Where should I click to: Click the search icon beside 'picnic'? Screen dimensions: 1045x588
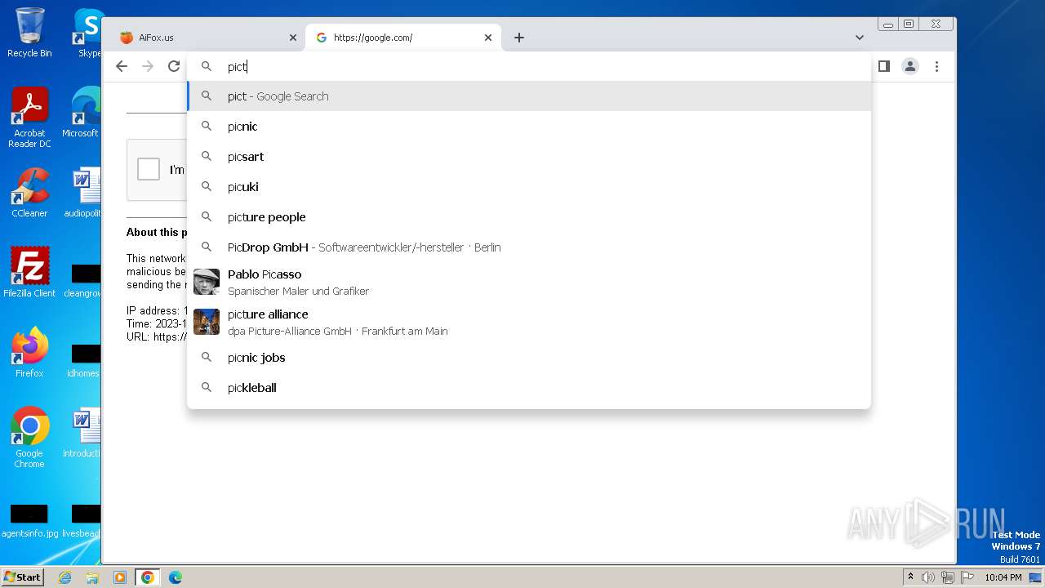tap(207, 127)
